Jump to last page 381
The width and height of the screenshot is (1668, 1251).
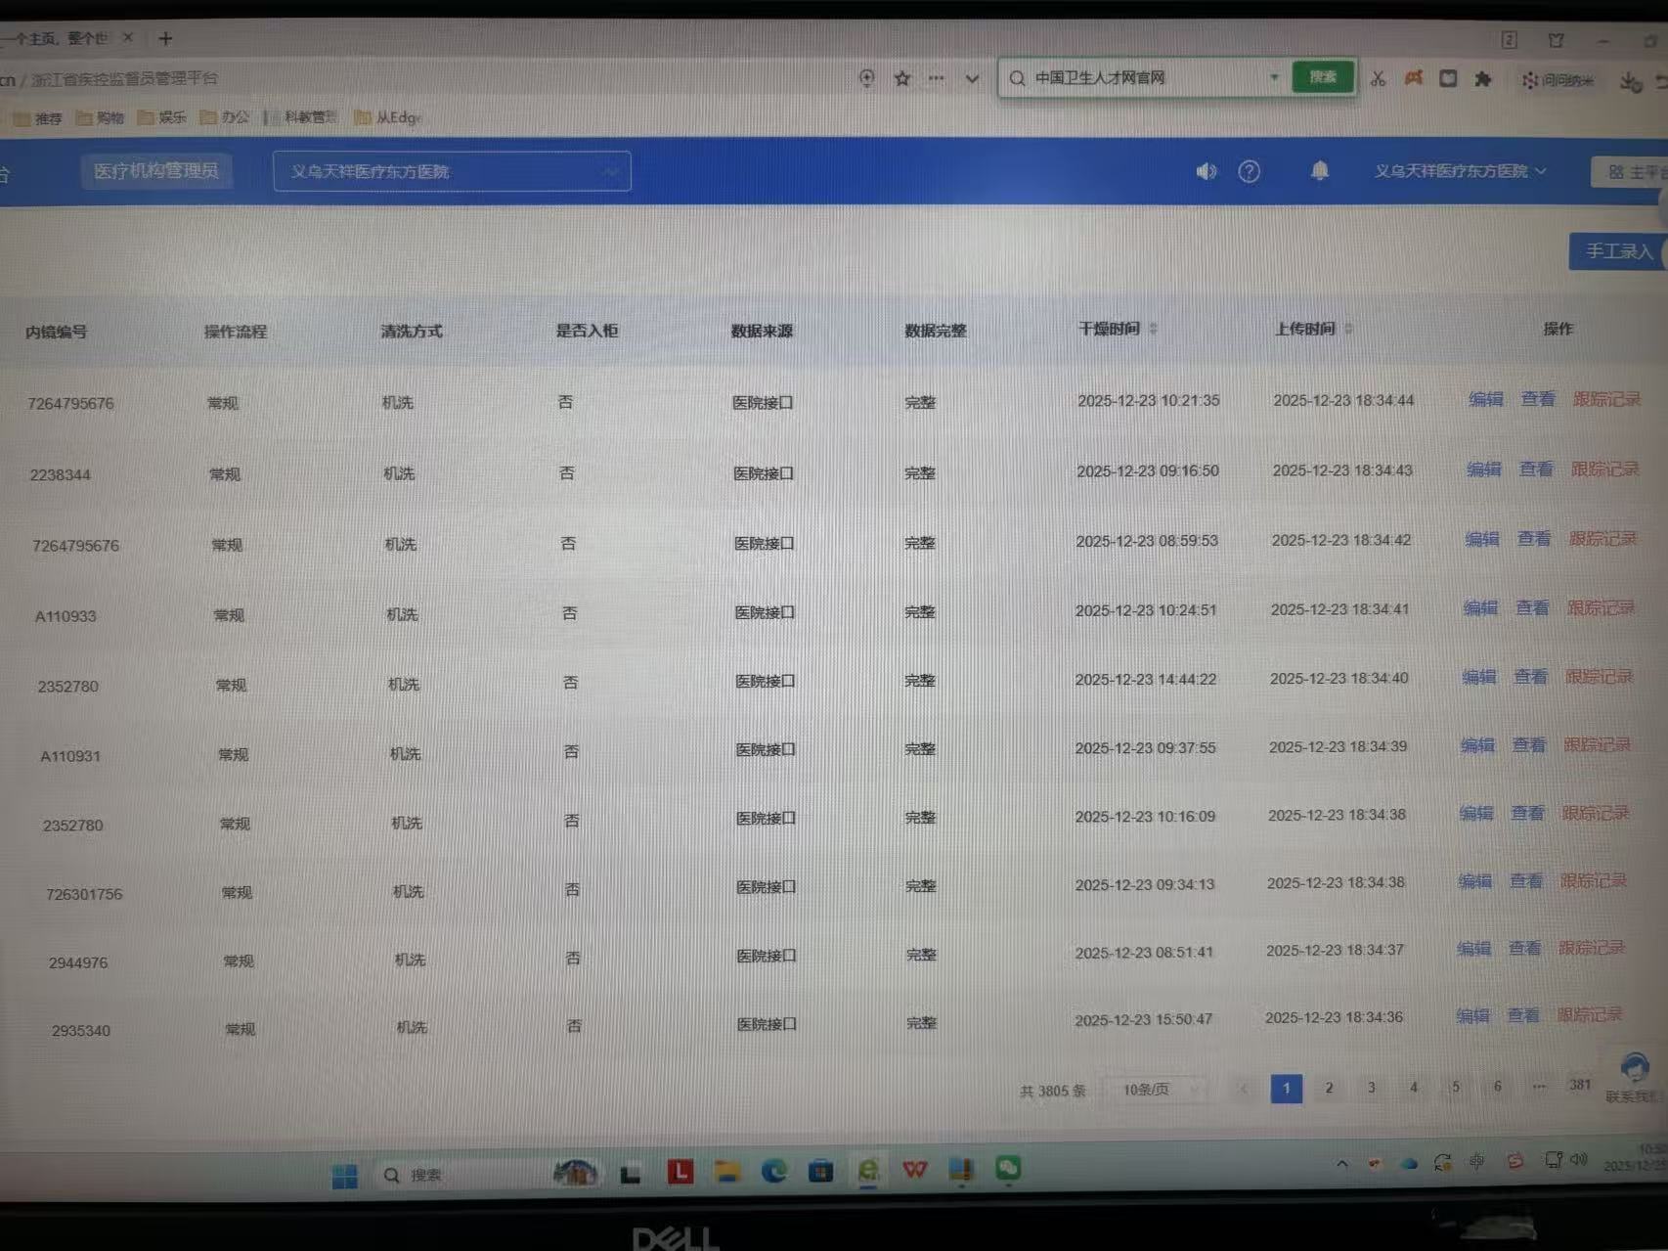point(1580,1085)
